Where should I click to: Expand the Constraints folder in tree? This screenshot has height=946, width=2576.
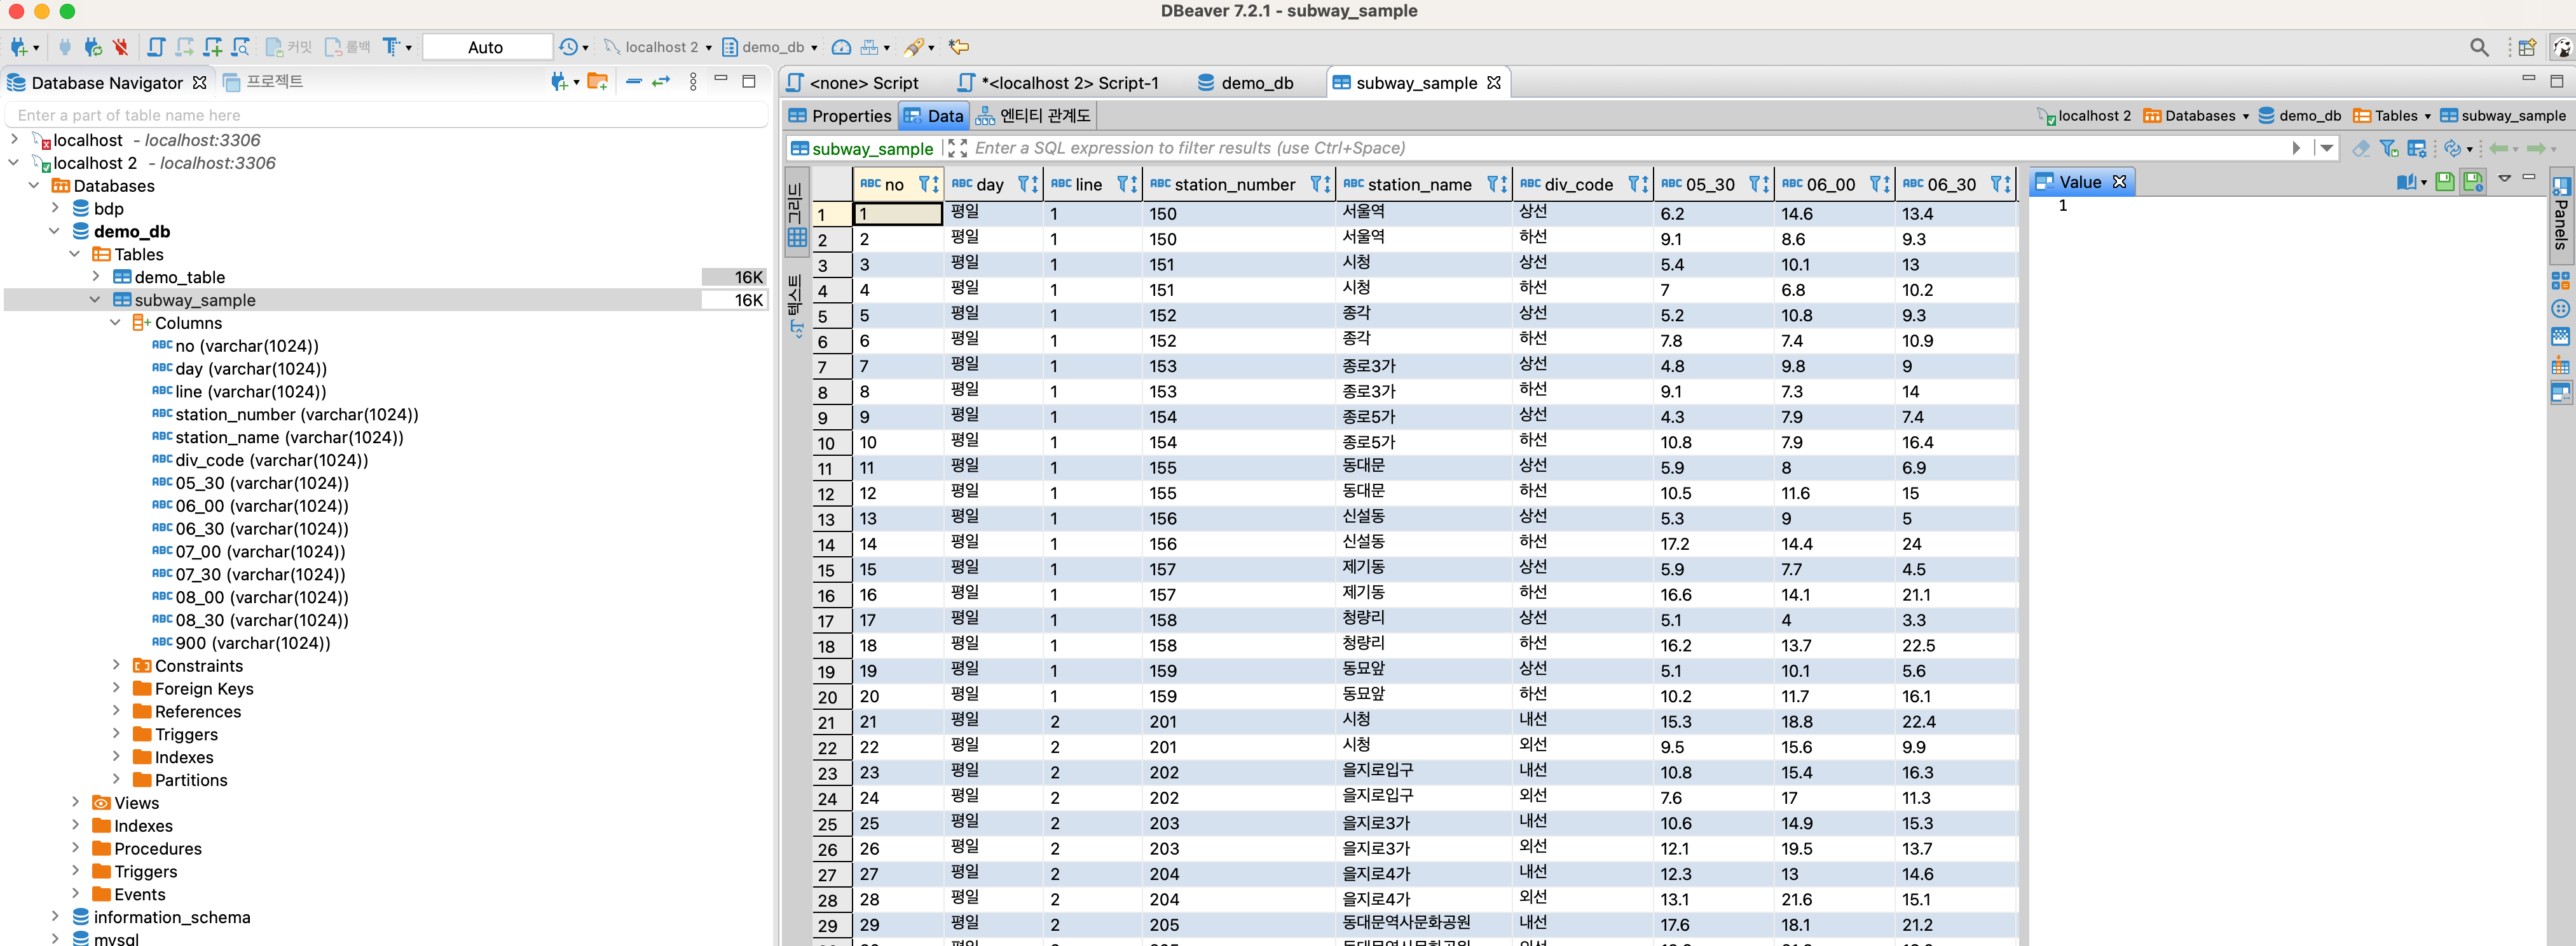[116, 665]
